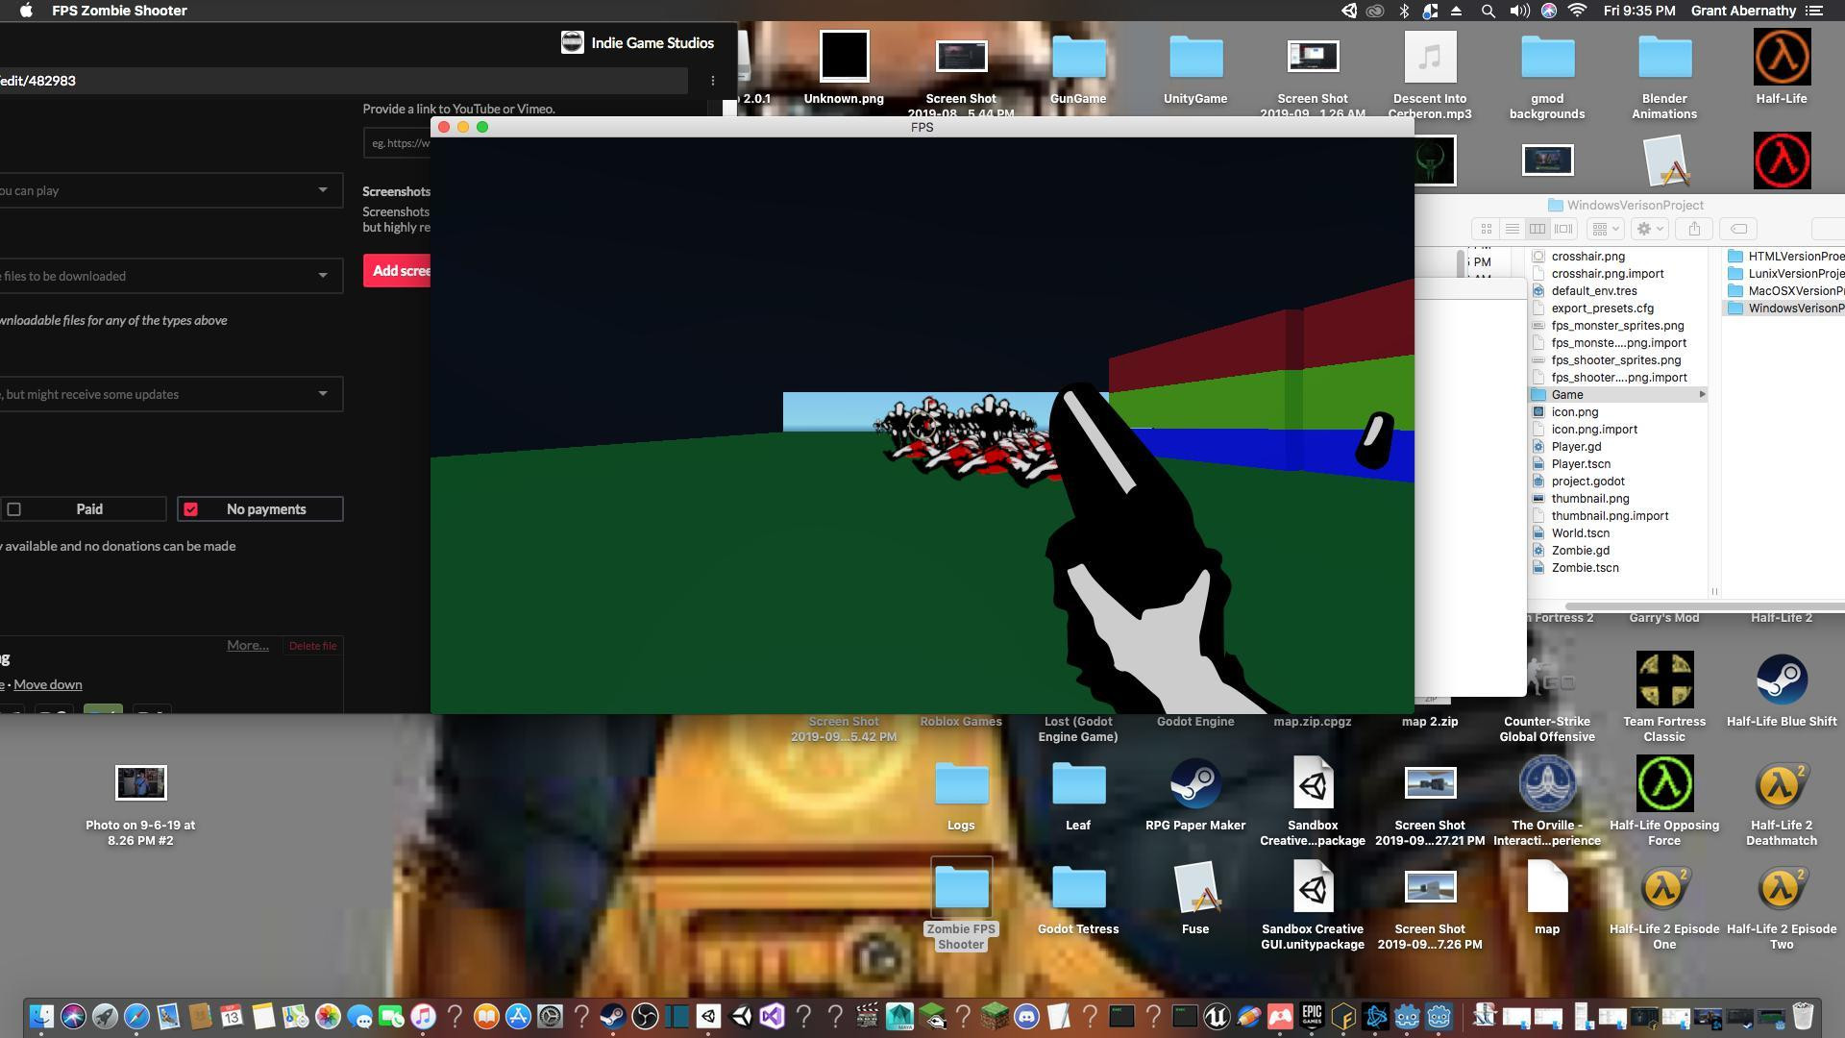Open Discord from the Dock
The image size is (1845, 1038).
(1026, 1016)
